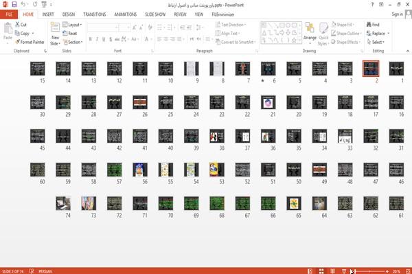This screenshot has height=274, width=412.
Task: Switch to the INSERT tab
Action: coord(48,14)
